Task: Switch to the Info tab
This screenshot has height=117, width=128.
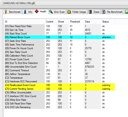Action: pyautogui.click(x=28, y=12)
